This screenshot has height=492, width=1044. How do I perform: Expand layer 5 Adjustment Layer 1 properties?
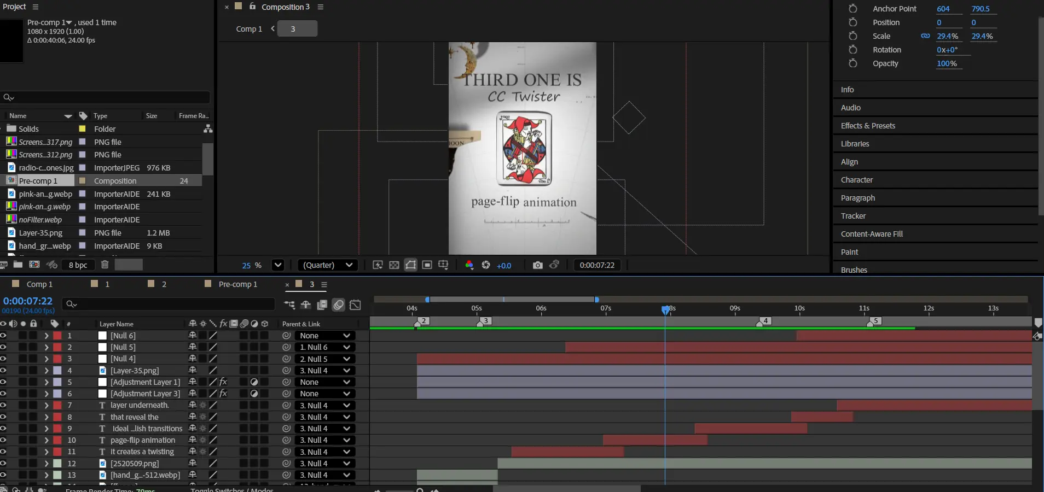coord(47,382)
